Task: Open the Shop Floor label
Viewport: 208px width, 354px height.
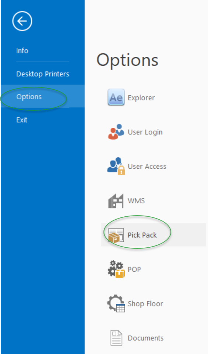Action: (145, 304)
